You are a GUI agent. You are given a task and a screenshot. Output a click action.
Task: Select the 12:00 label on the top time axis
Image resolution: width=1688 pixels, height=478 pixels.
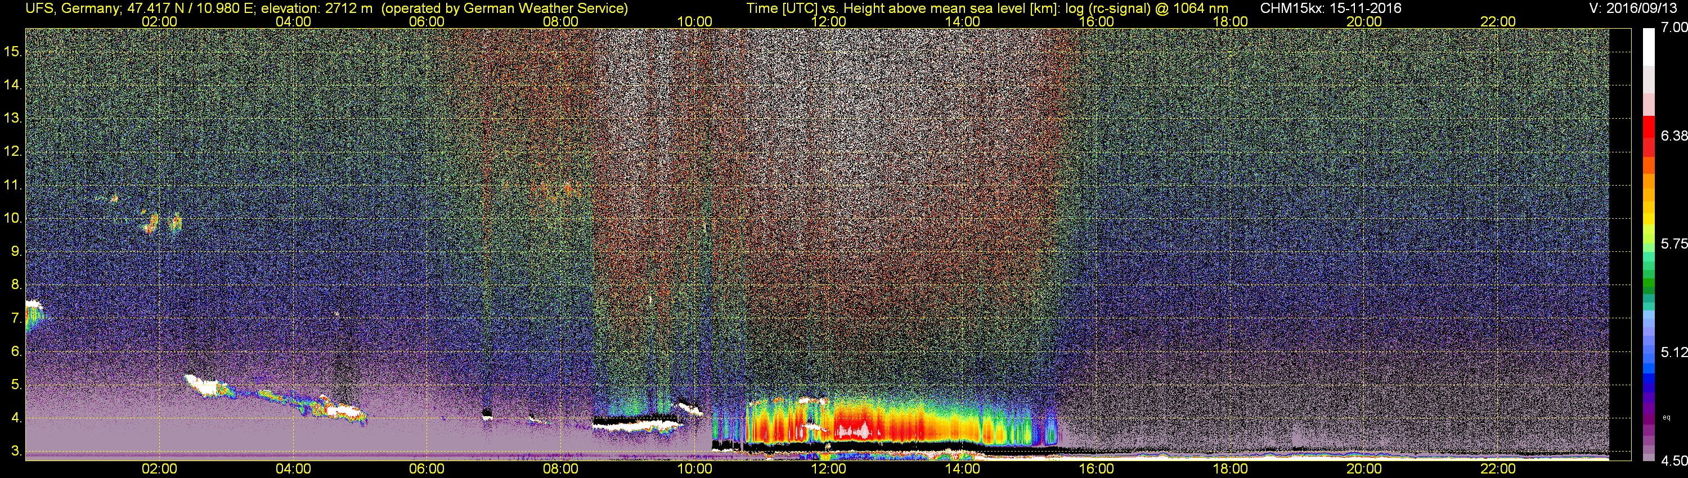828,21
